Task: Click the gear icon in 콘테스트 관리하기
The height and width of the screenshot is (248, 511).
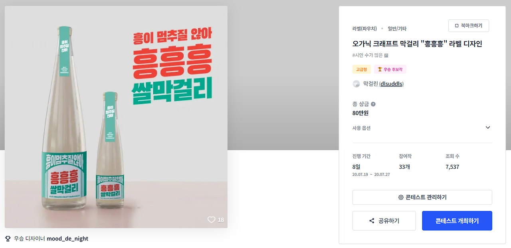Action: (401, 197)
